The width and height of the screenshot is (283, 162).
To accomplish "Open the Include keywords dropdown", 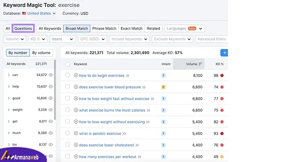I will click(x=129, y=39).
